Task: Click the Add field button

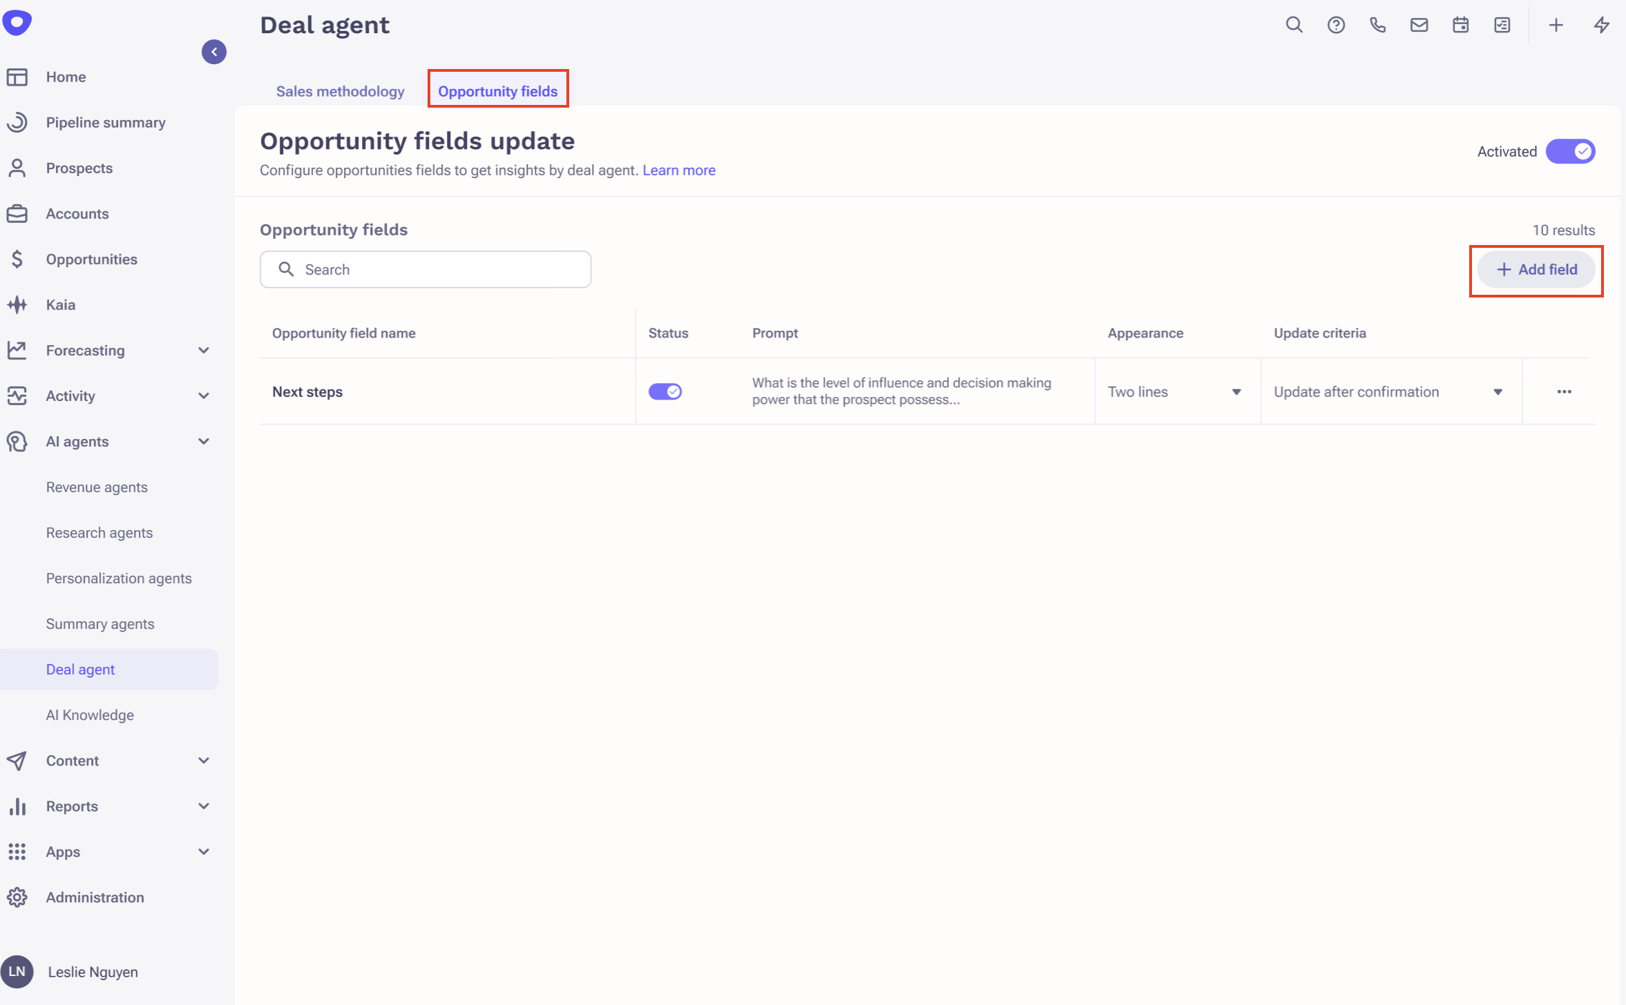Action: (1536, 270)
